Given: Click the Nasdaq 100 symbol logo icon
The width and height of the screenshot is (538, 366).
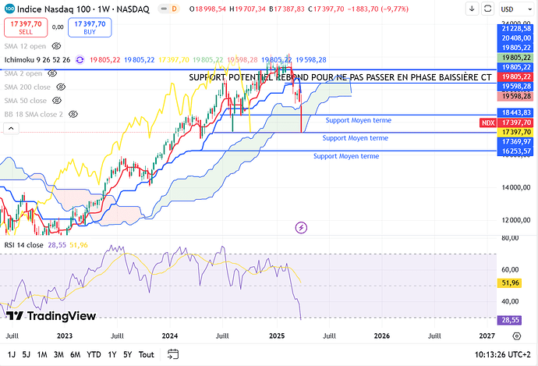Looking at the screenshot, I should pos(9,9).
